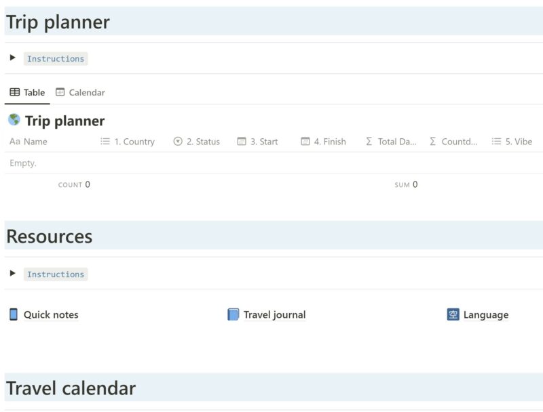543x412 pixels.
Task: Click the Language page kanji icon
Action: pos(453,314)
